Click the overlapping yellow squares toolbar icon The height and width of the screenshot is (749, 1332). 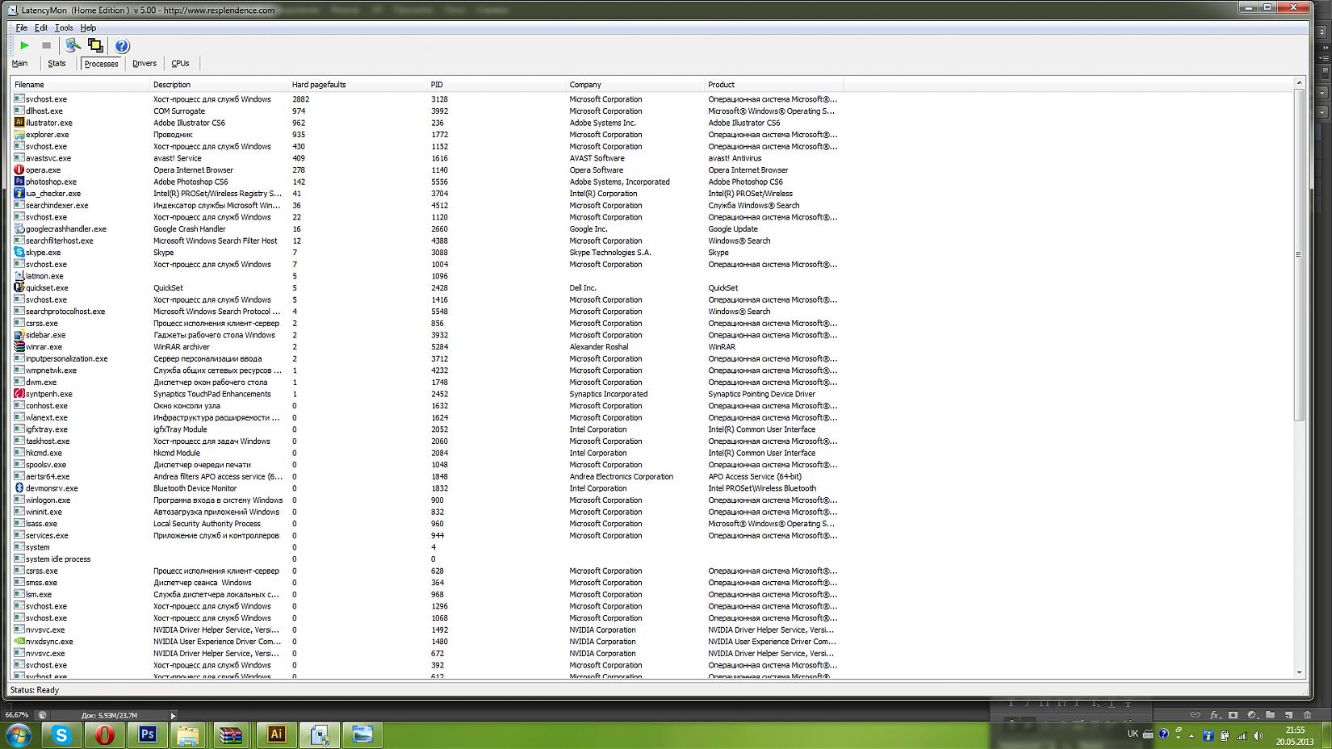point(95,46)
